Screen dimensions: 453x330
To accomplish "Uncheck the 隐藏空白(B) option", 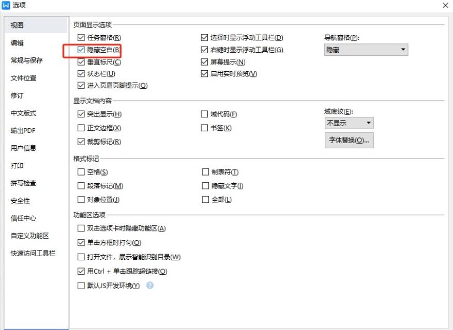I will pos(81,50).
